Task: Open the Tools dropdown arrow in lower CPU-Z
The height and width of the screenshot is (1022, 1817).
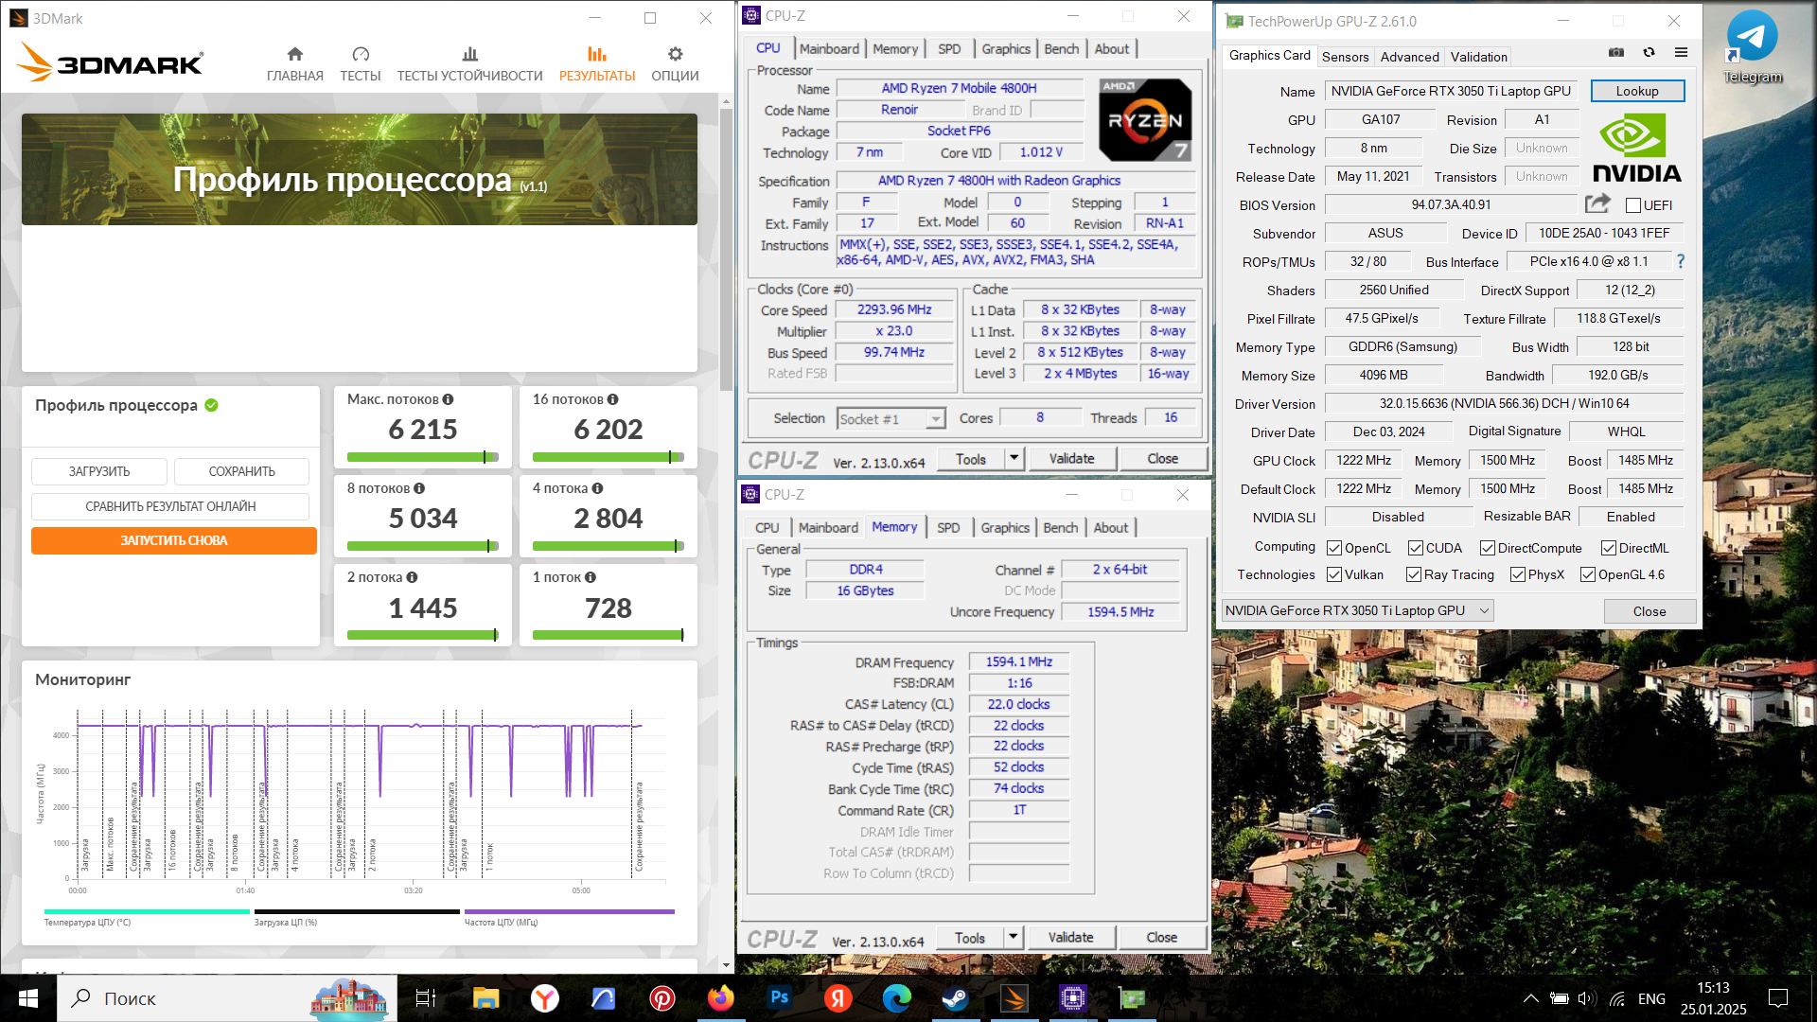Action: pos(1013,938)
